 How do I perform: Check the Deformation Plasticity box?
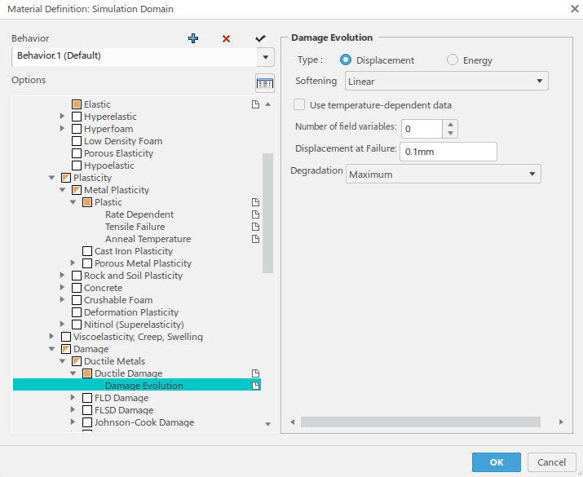77,312
